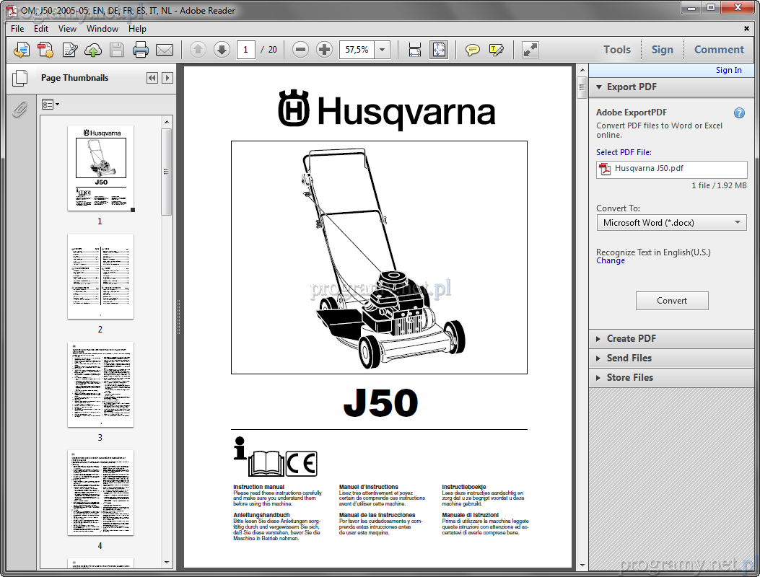
Task: Click the Change language link
Action: (x=610, y=261)
